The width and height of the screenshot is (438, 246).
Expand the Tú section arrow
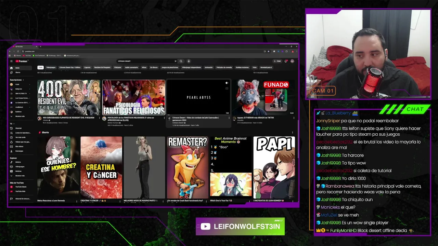14,124
